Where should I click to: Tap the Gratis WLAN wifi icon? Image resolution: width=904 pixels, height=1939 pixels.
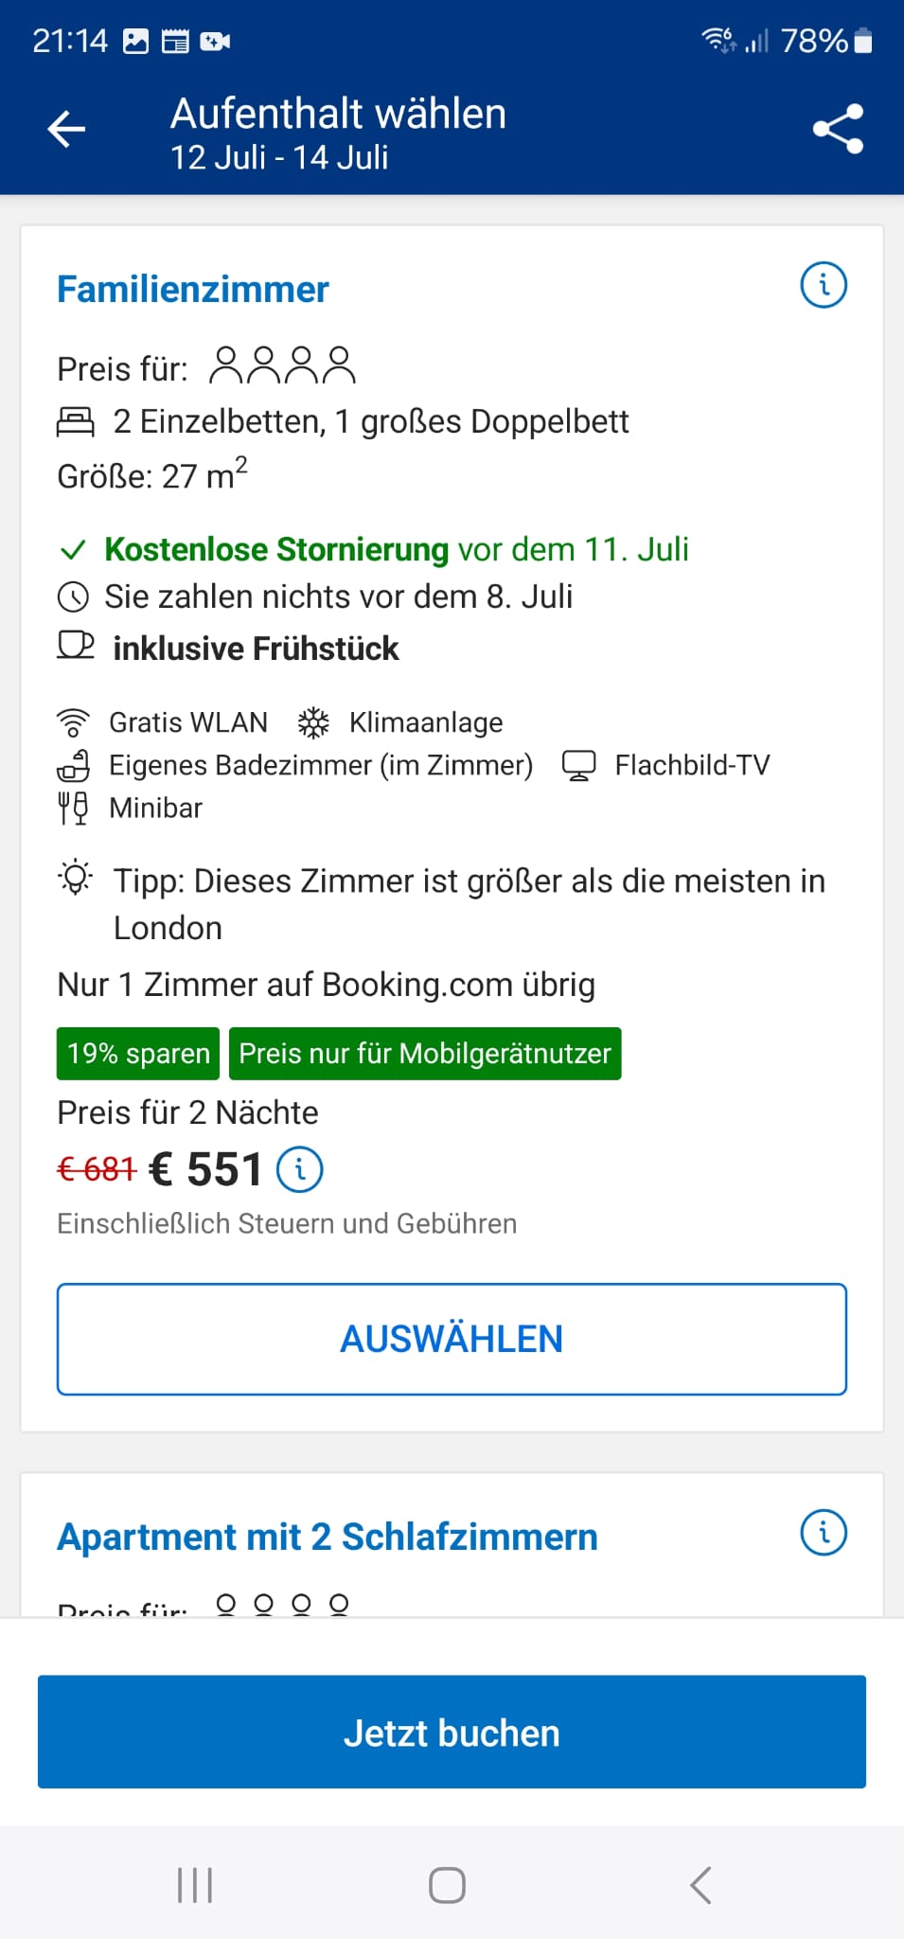(73, 722)
